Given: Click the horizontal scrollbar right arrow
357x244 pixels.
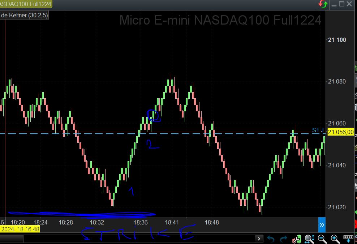Looking at the screenshot, I should pyautogui.click(x=259, y=239).
